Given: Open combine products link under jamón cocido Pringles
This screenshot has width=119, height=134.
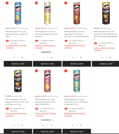Looking at the screenshot, I should click(45, 114).
